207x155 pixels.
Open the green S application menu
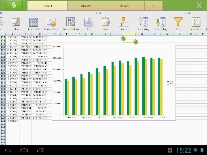click(14, 6)
